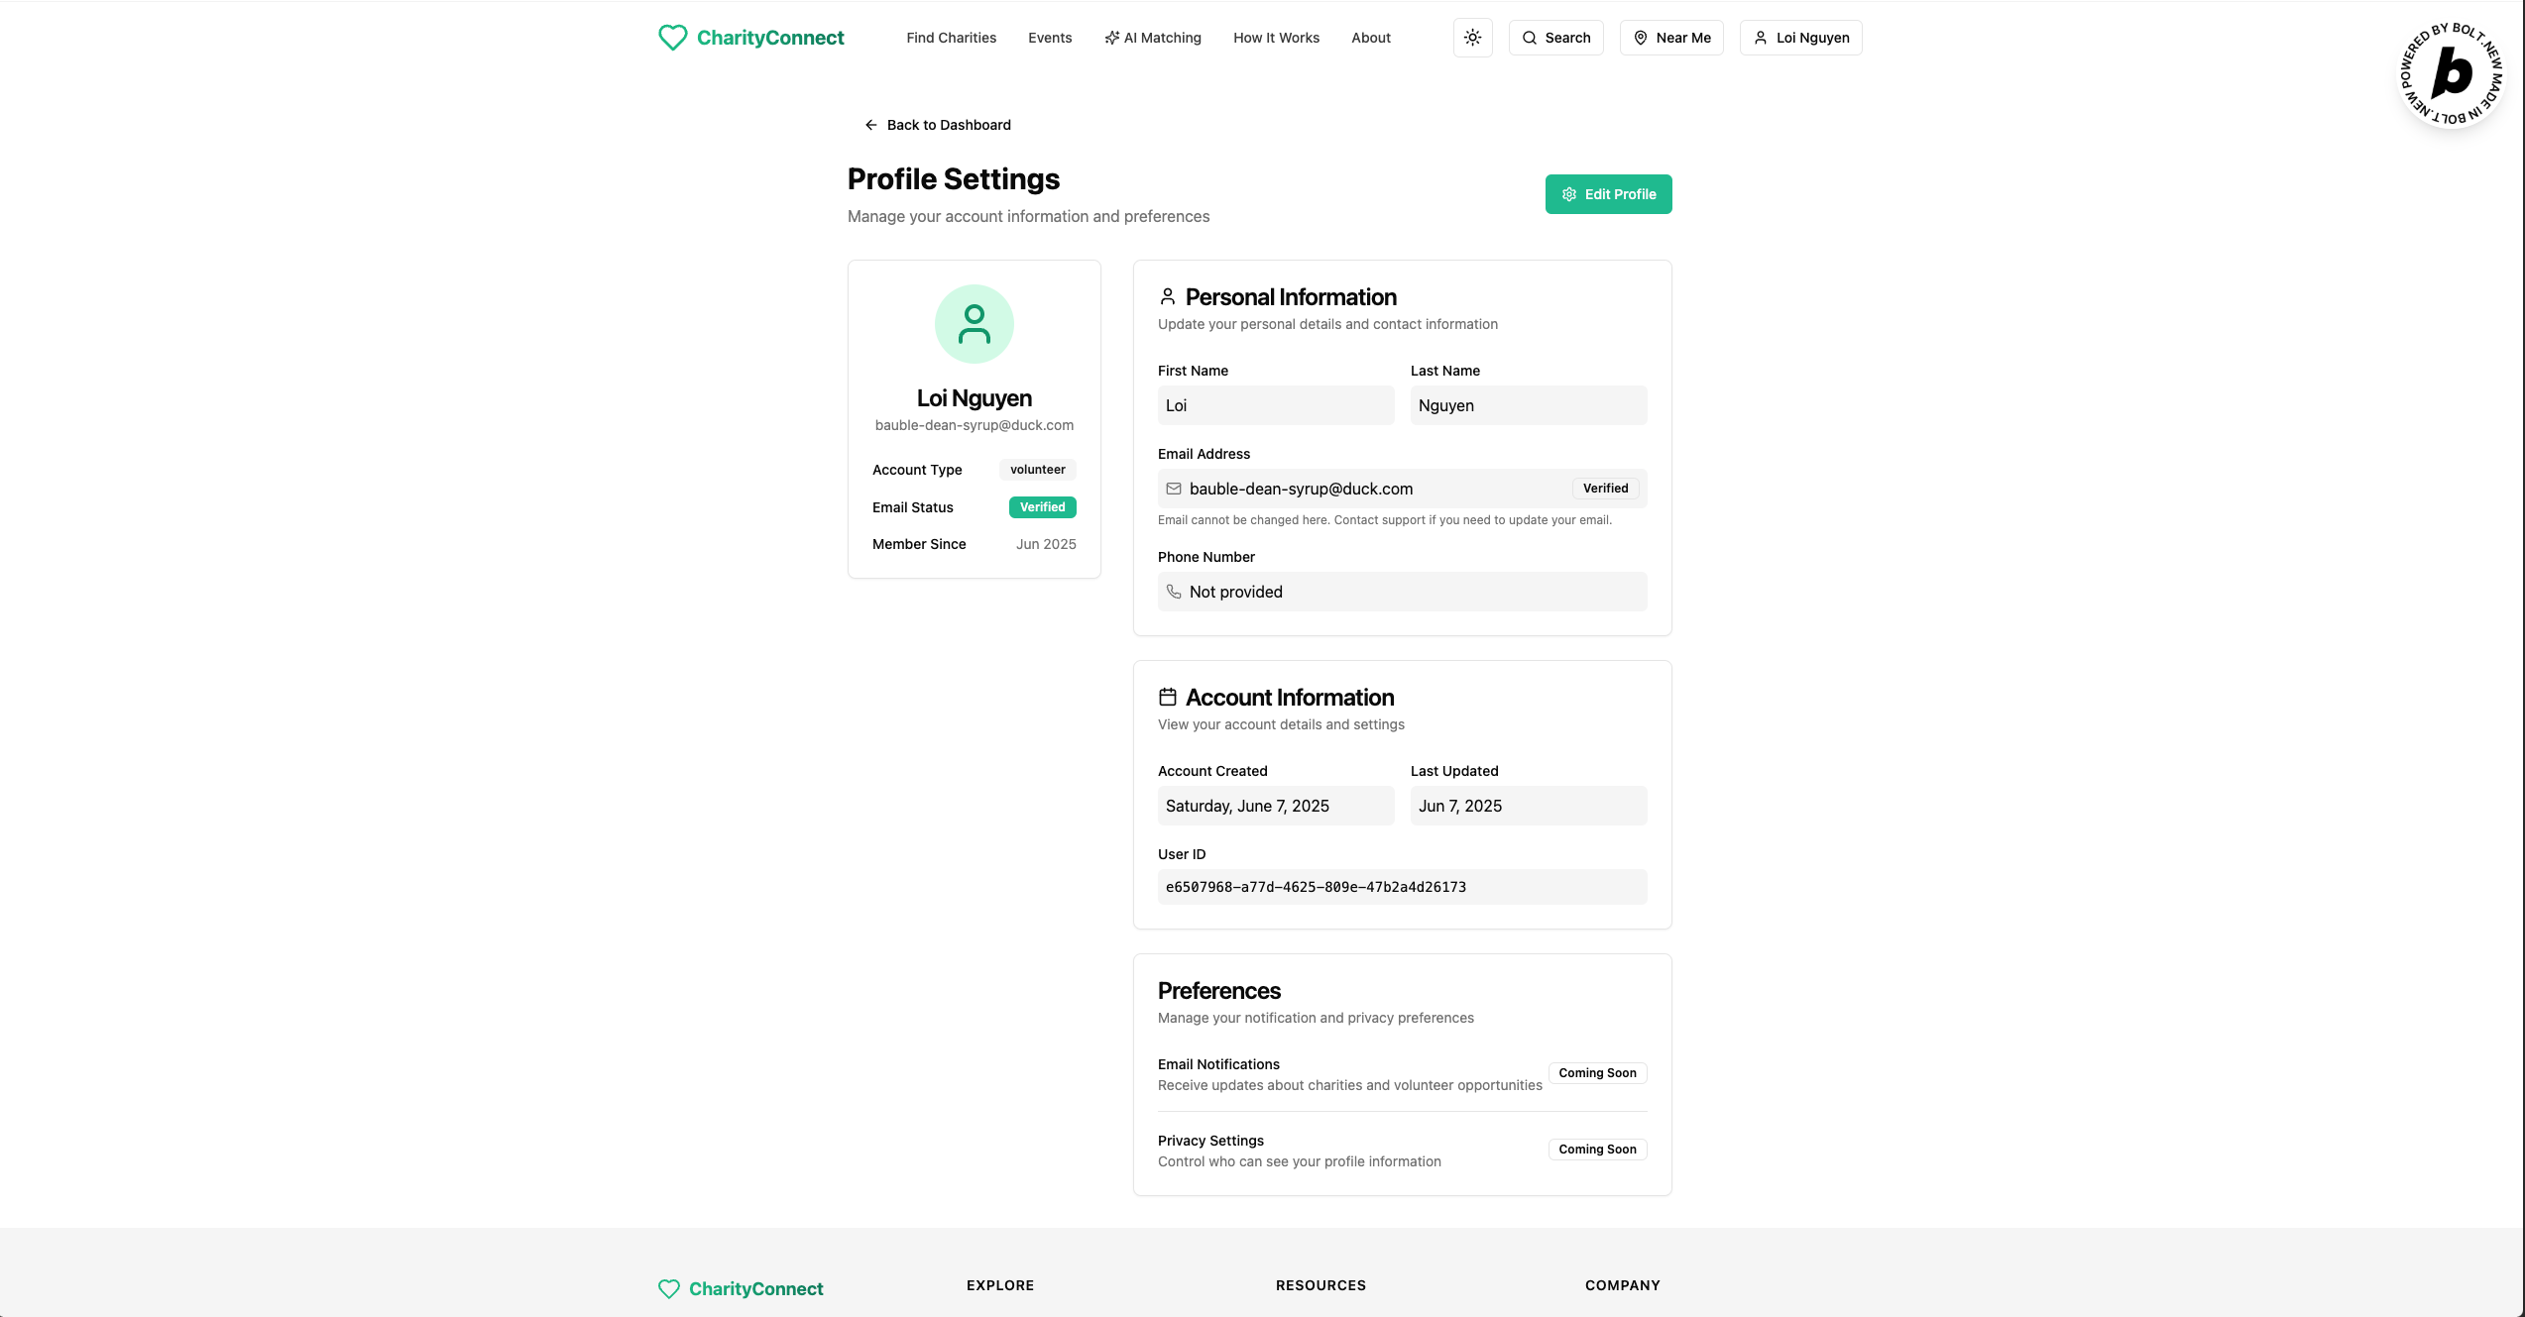Toggle the light/dark theme sun icon

pos(1472,38)
